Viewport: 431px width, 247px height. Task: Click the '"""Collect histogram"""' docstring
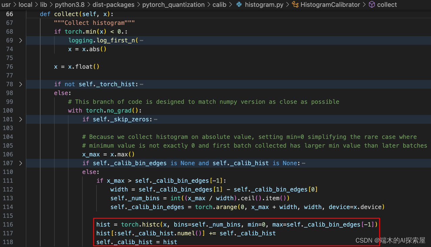pos(94,23)
